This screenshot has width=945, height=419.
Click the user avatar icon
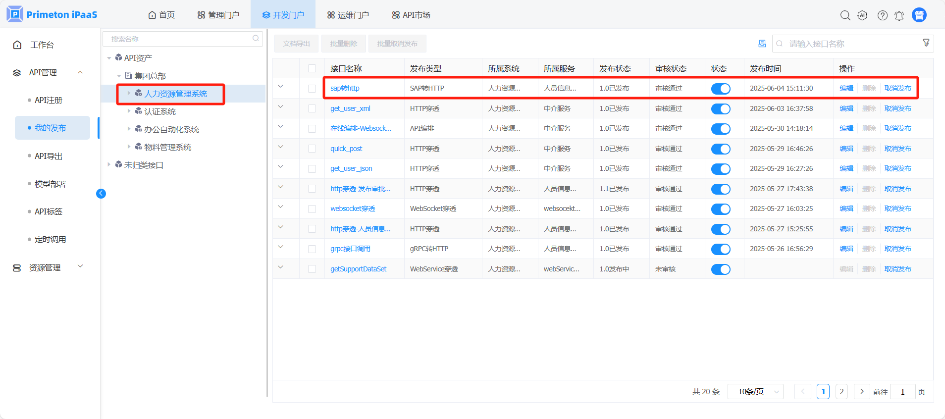pos(919,15)
